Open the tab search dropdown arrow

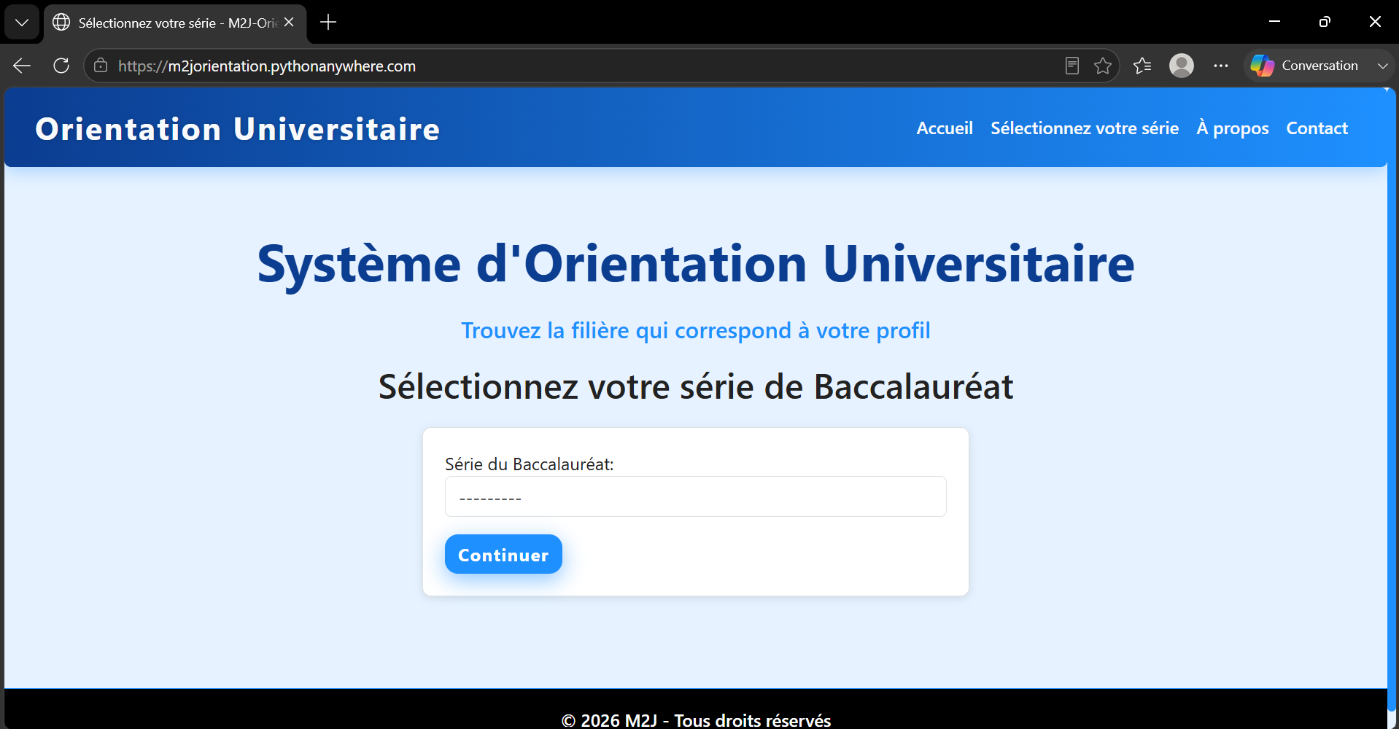22,22
